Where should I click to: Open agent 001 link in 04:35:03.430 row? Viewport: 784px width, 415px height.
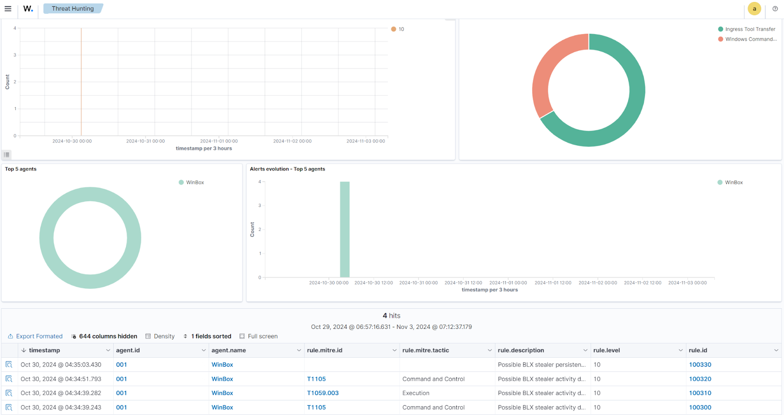pos(122,365)
